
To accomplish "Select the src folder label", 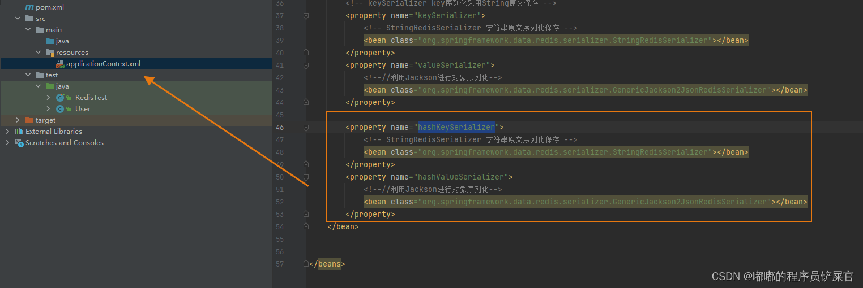I will tap(40, 19).
